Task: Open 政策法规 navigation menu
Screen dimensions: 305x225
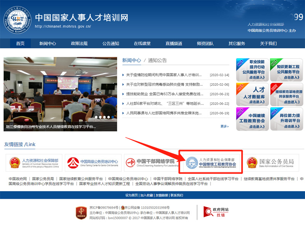Action: pyautogui.click(x=79, y=43)
